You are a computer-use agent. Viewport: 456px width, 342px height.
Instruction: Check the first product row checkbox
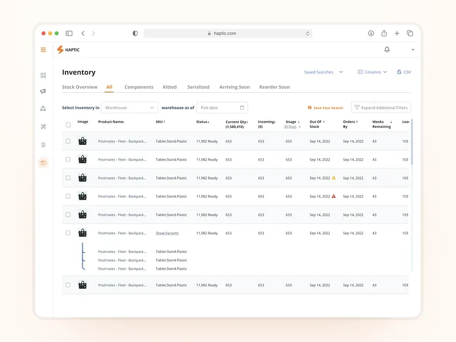click(x=68, y=141)
